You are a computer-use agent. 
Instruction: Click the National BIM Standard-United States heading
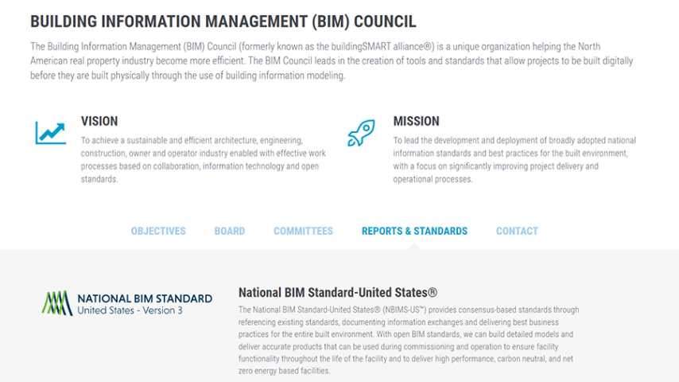(x=338, y=293)
